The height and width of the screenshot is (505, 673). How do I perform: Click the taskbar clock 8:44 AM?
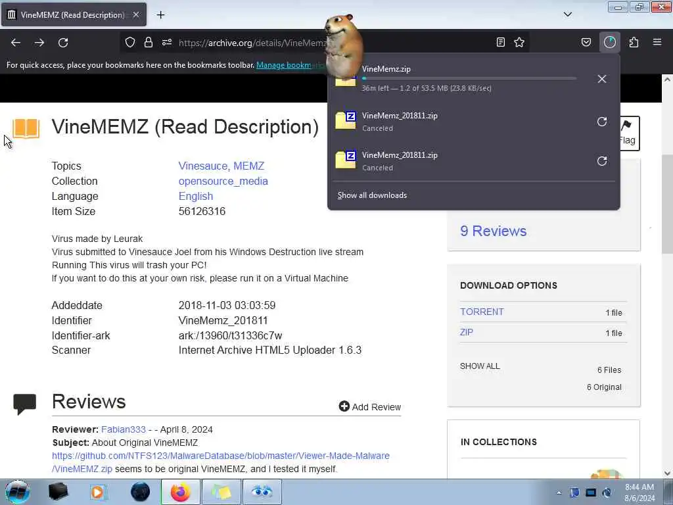(x=639, y=493)
